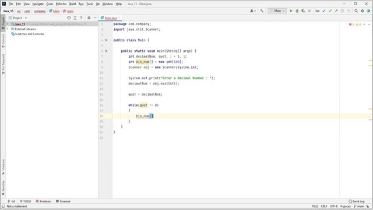Open the Help menu
Image resolution: width=373 pixels, height=210 pixels.
coord(119,4)
